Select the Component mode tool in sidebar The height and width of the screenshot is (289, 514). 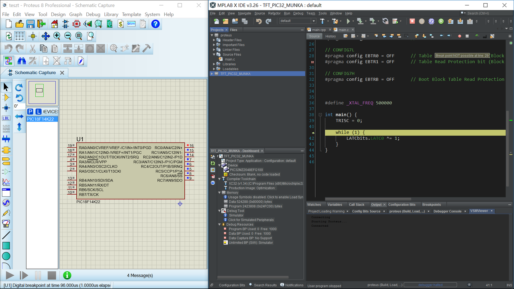tap(6, 98)
